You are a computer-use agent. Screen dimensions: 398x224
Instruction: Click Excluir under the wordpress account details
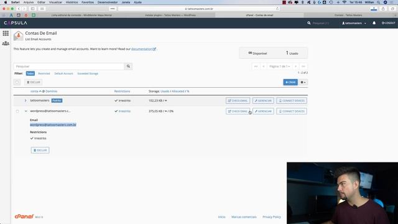click(x=40, y=151)
